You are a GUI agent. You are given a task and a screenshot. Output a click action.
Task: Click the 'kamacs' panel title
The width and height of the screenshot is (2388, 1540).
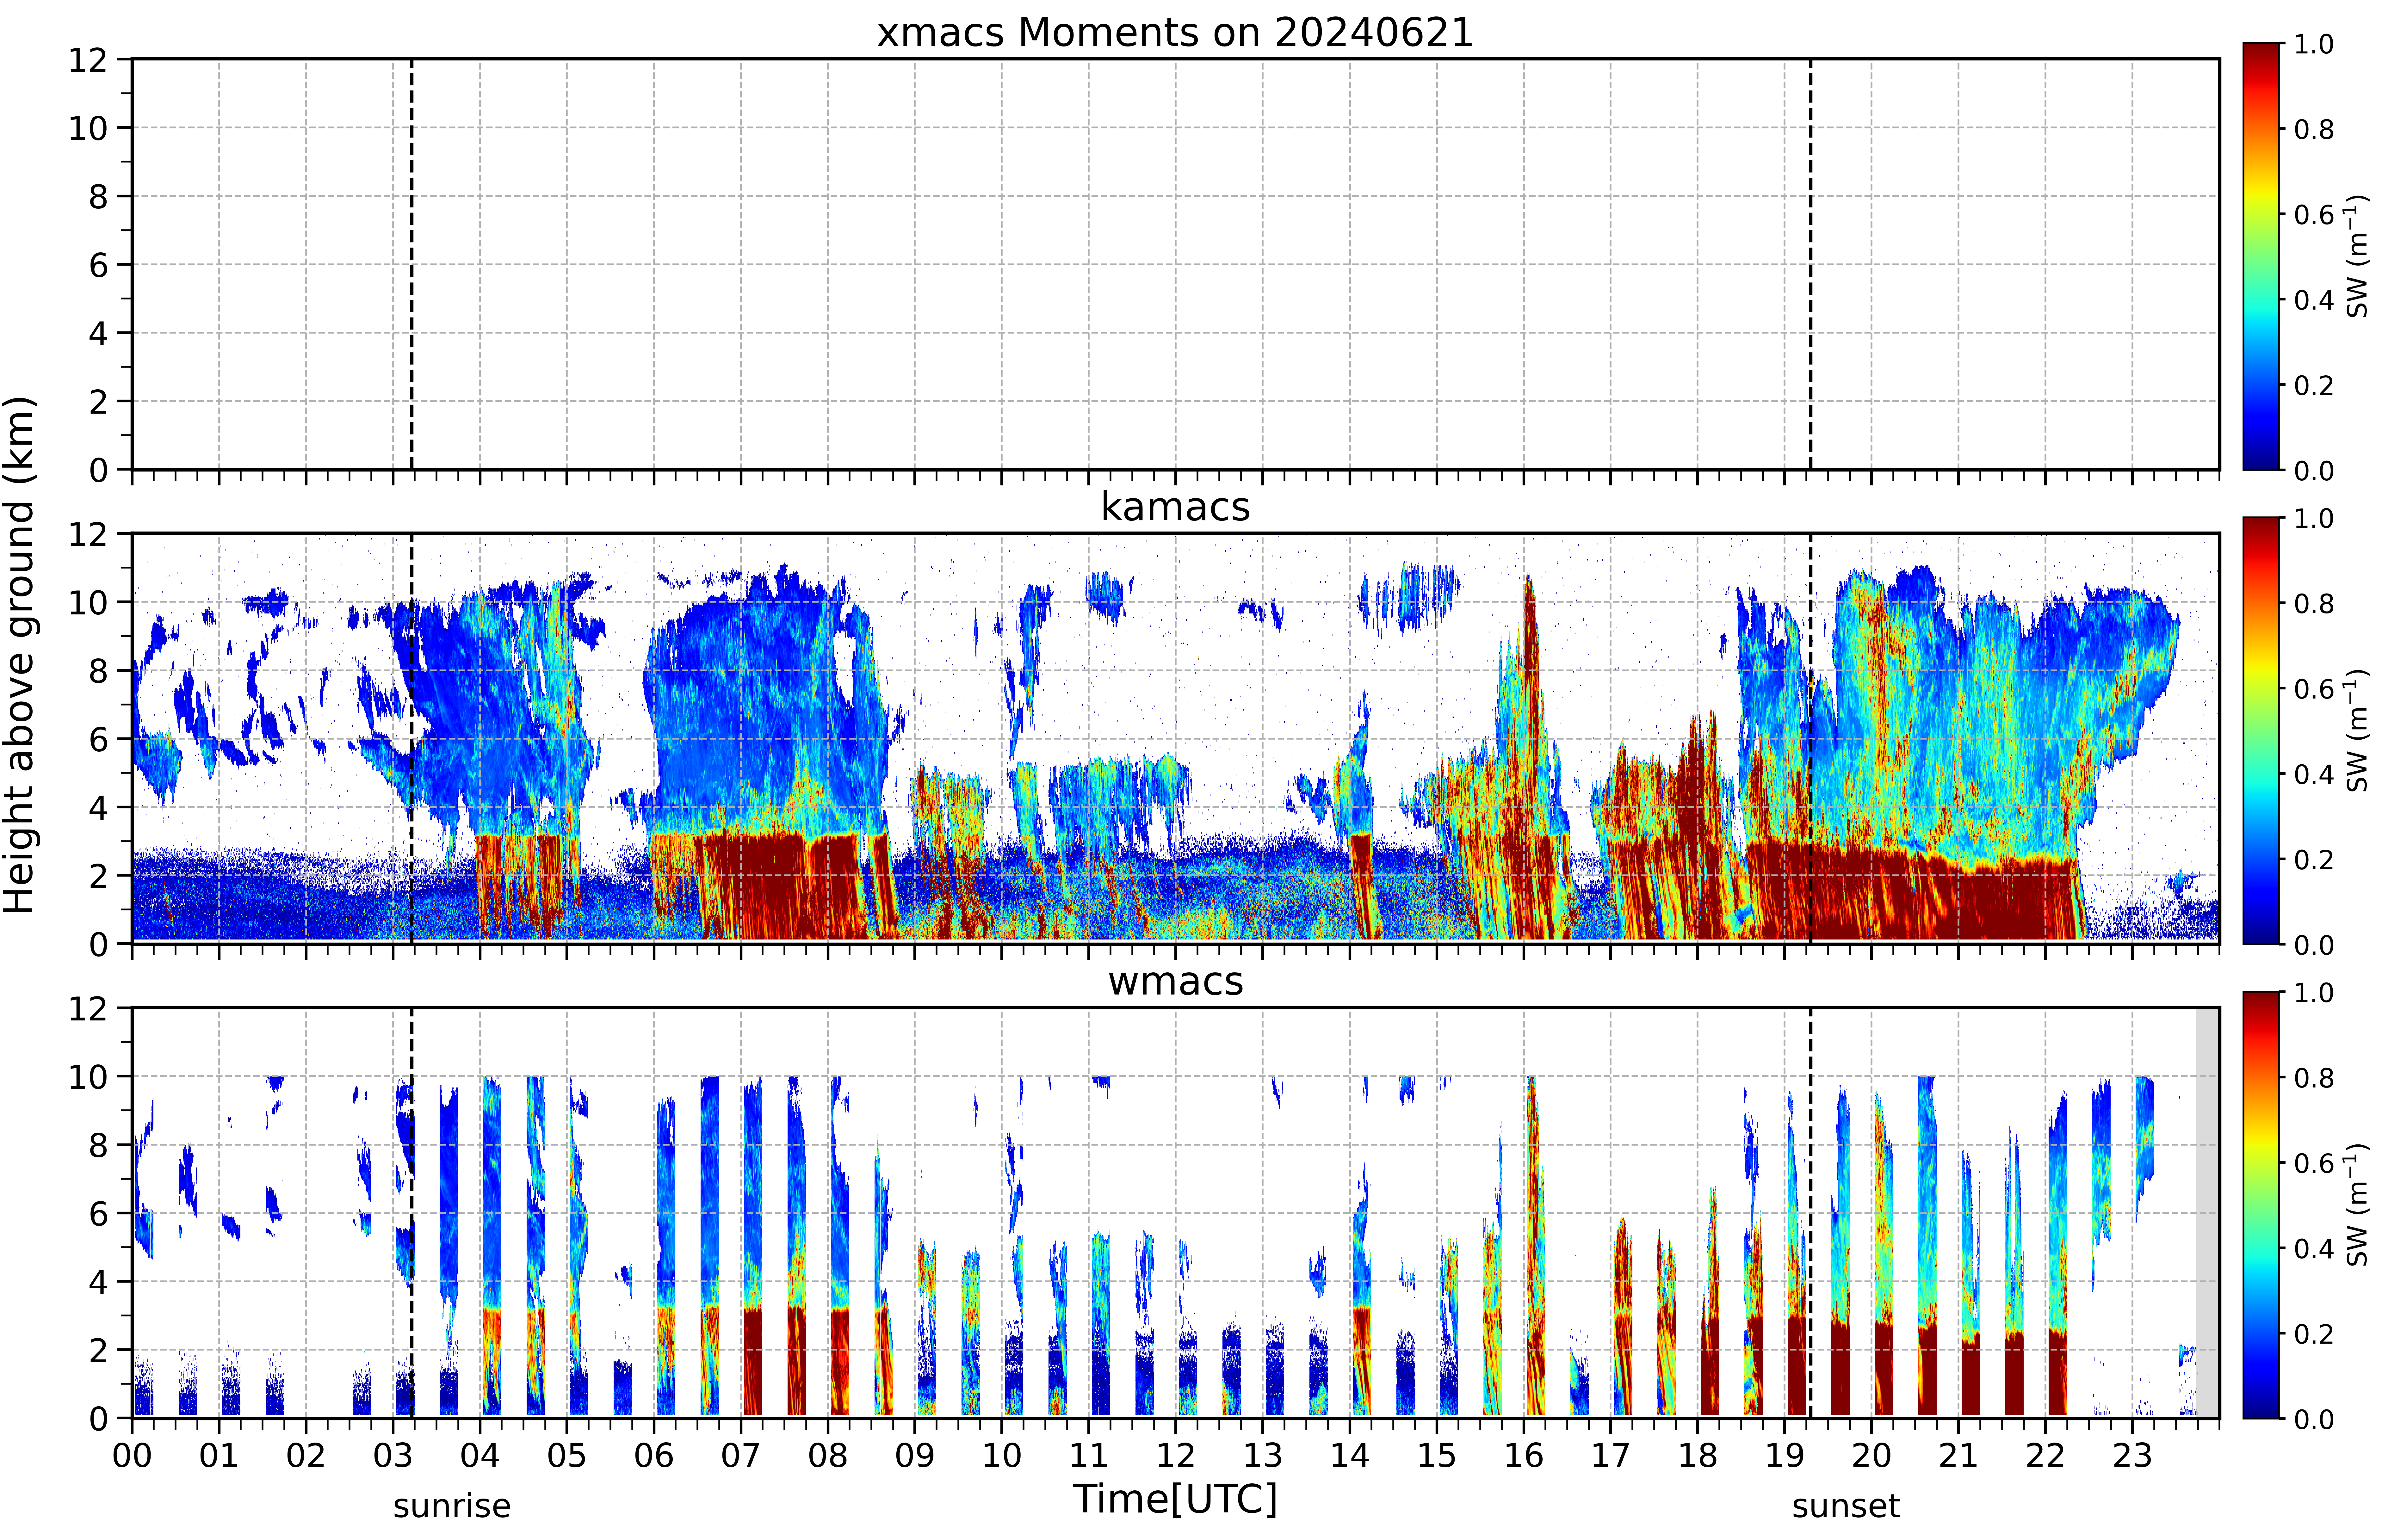1175,507
